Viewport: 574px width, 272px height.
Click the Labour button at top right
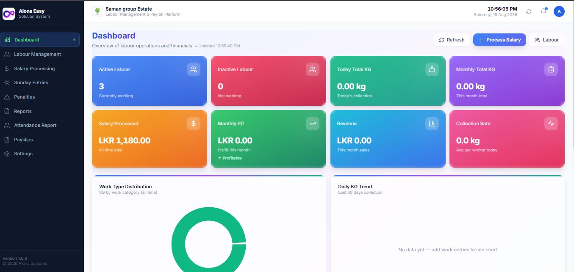pos(546,40)
